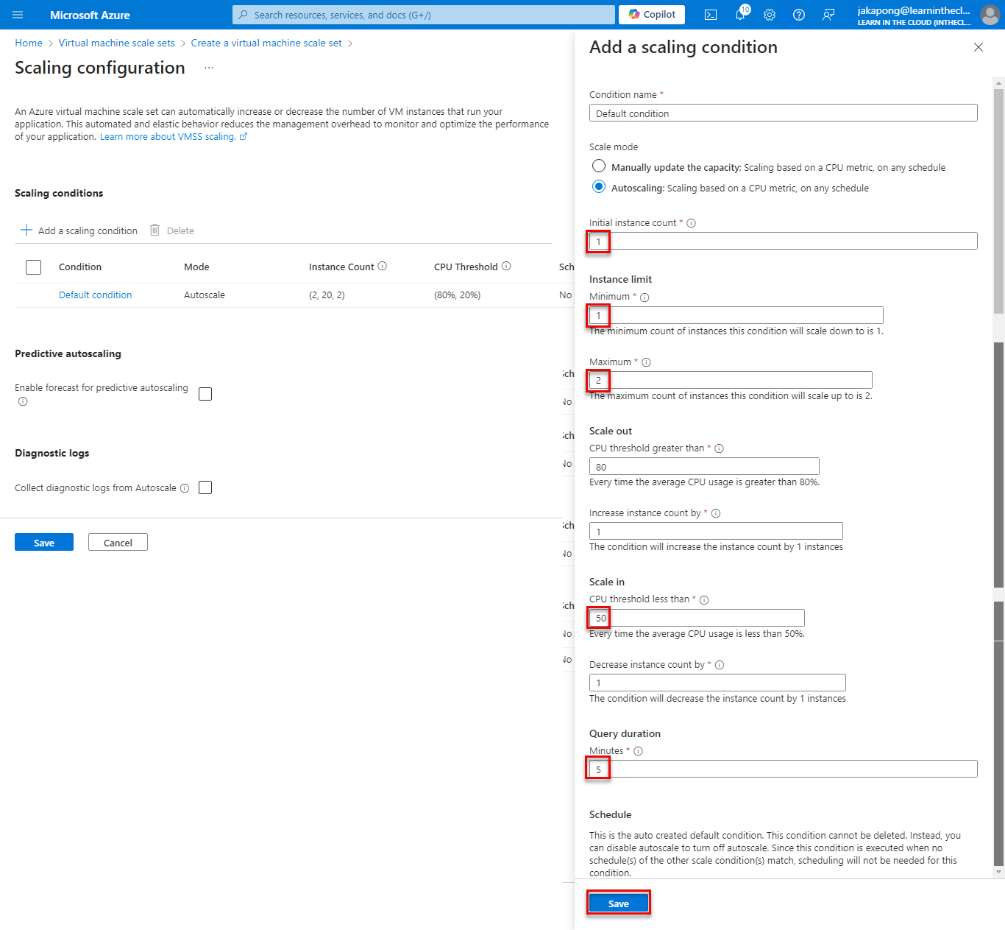The height and width of the screenshot is (930, 1005).
Task: Enable forecast for predictive autoscaling checkbox
Action: [205, 394]
